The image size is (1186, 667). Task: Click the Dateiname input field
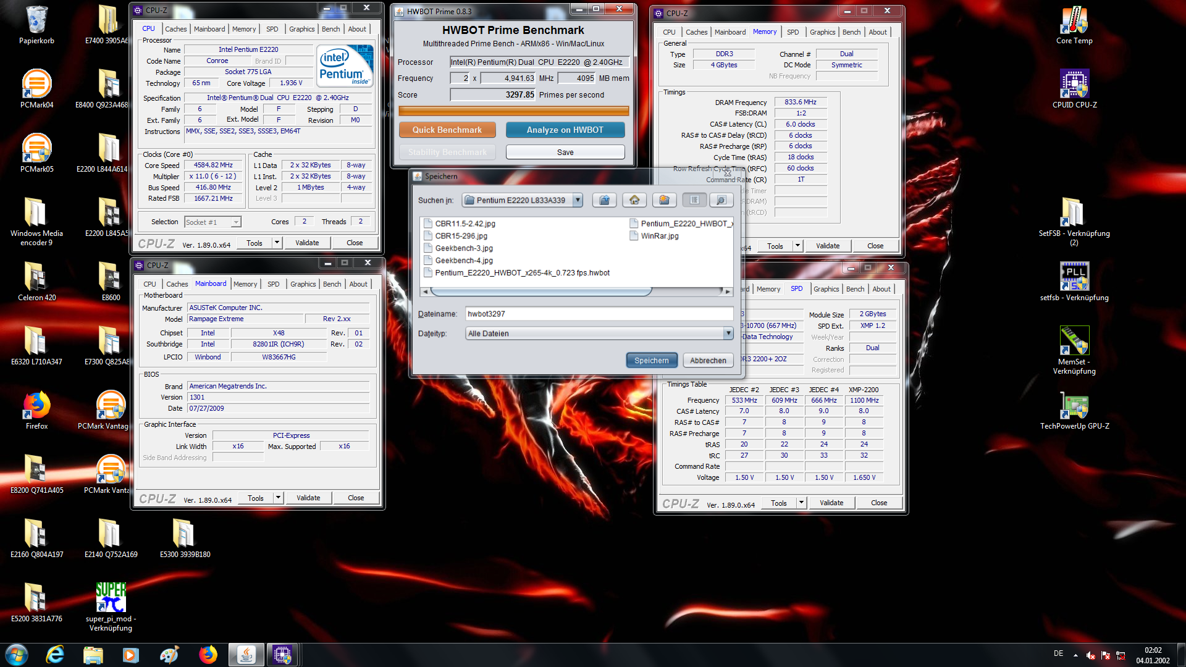599,314
